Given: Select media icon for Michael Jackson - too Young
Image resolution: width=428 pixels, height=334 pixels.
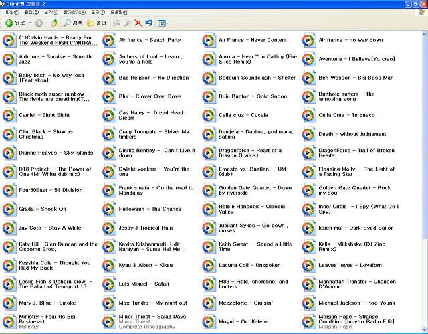Looking at the screenshot, I should pos(309,303).
